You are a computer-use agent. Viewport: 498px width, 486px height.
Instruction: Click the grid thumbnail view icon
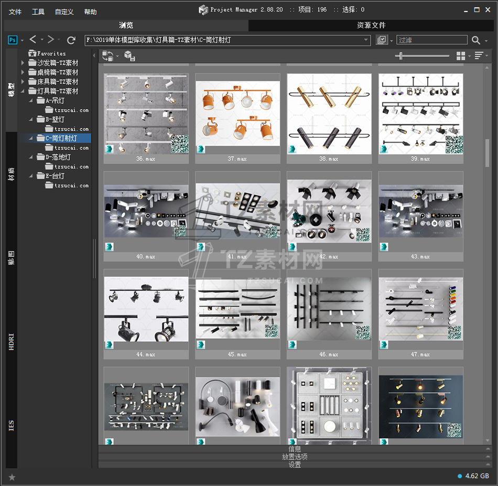pos(461,56)
